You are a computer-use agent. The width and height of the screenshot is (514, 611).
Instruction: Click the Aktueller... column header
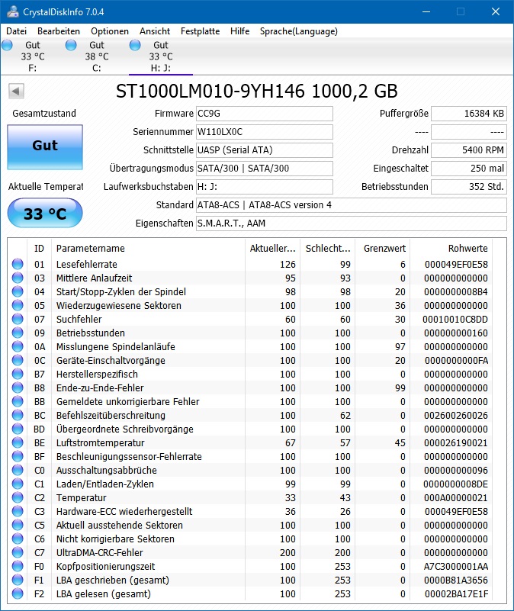click(x=272, y=248)
